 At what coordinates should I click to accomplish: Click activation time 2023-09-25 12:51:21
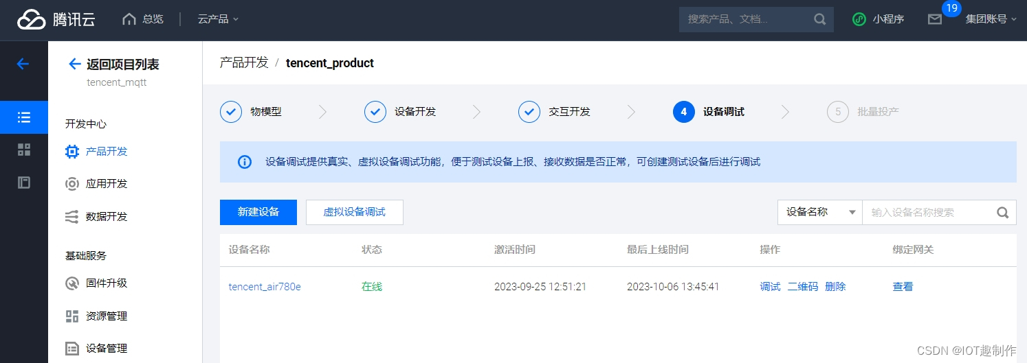tap(540, 287)
